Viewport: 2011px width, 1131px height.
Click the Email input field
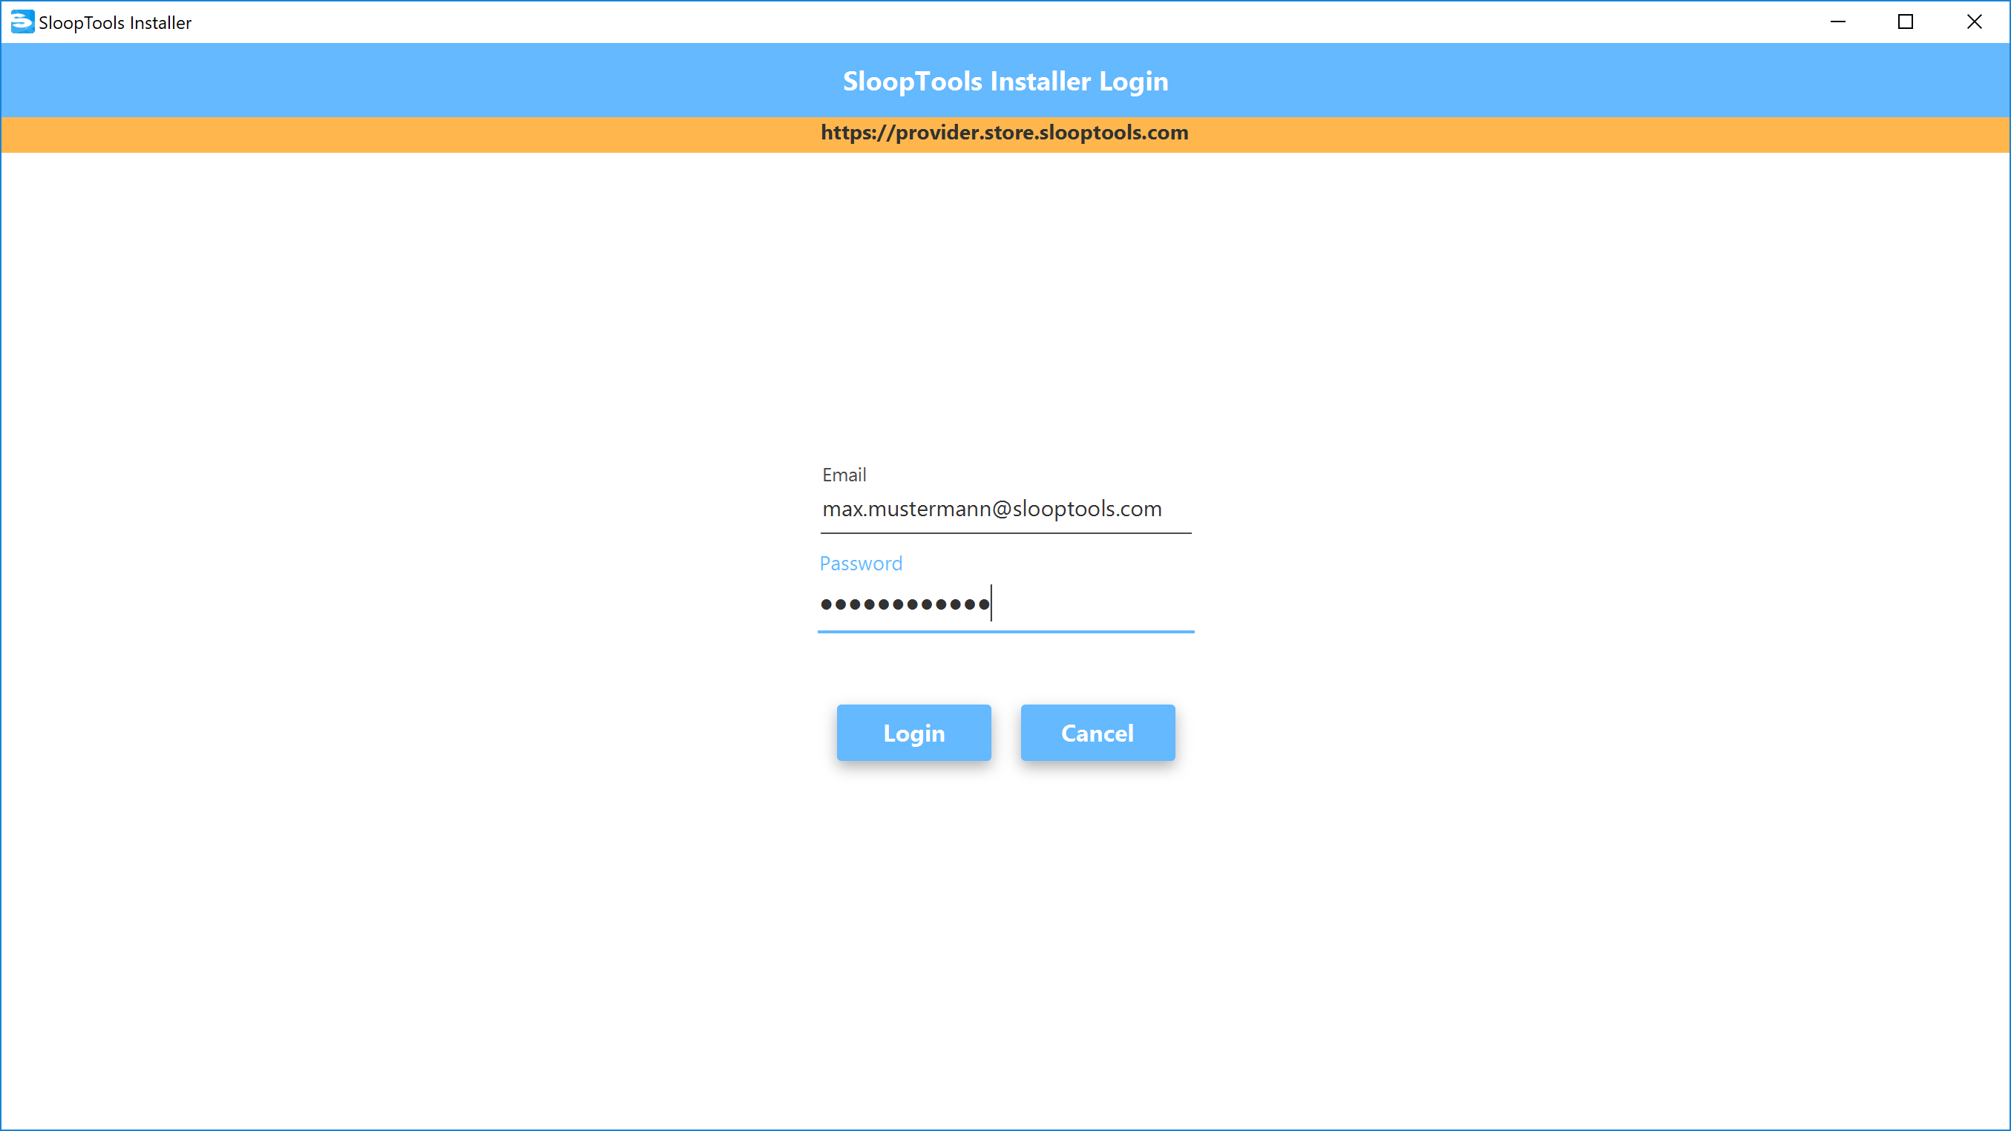[x=1006, y=510]
